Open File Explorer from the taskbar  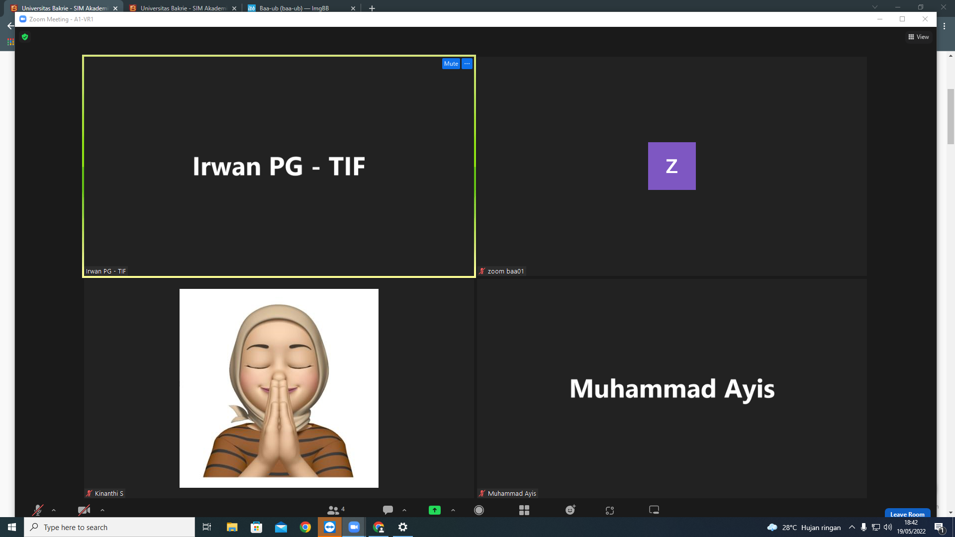(x=232, y=527)
